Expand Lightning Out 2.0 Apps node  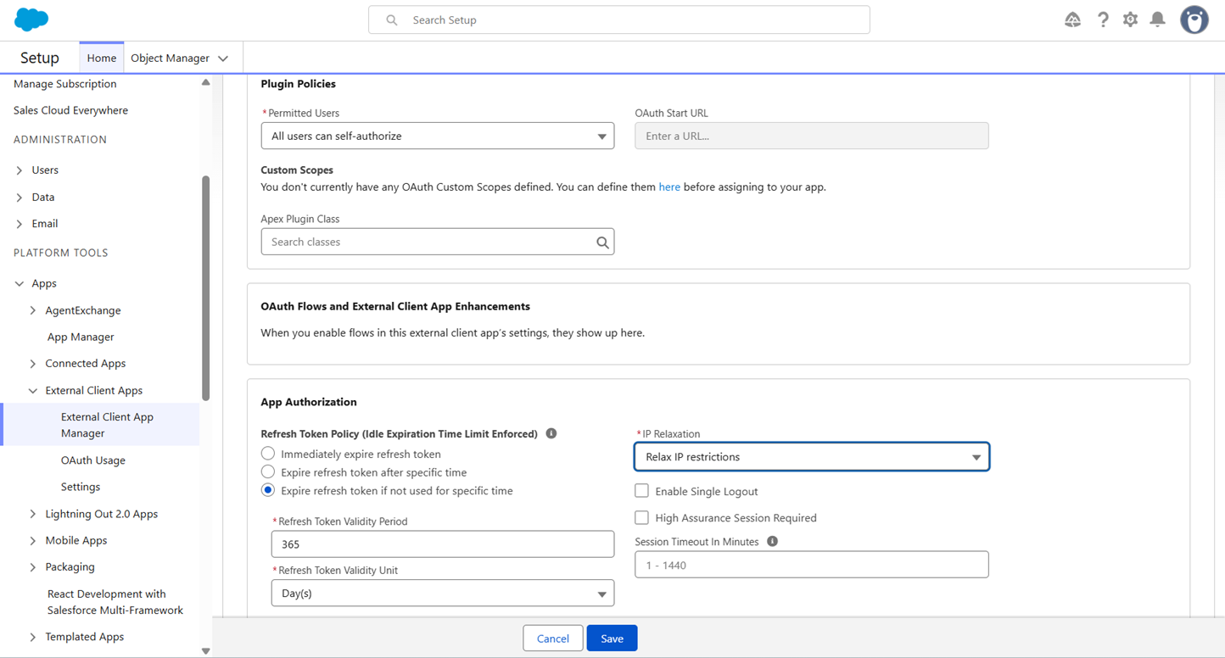[33, 514]
